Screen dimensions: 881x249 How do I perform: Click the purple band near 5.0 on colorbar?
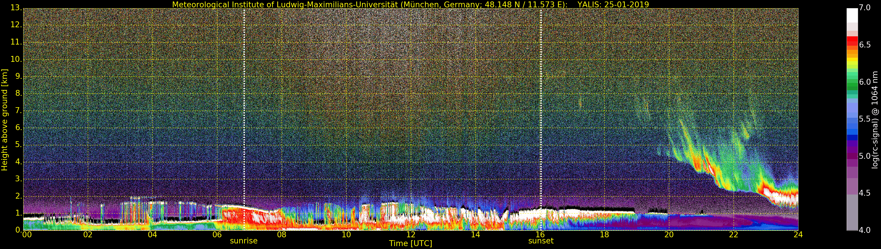pyautogui.click(x=852, y=156)
